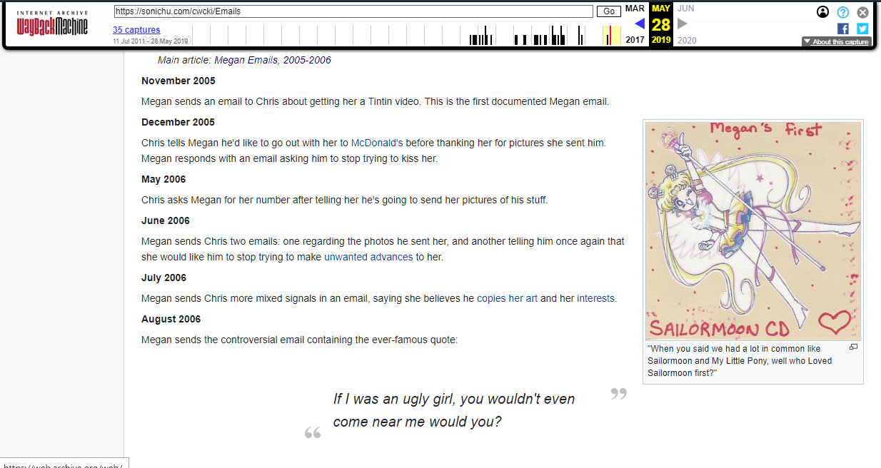The image size is (881, 468).
Task: Enlarge the Sailormoon CD image icon
Action: coord(853,347)
